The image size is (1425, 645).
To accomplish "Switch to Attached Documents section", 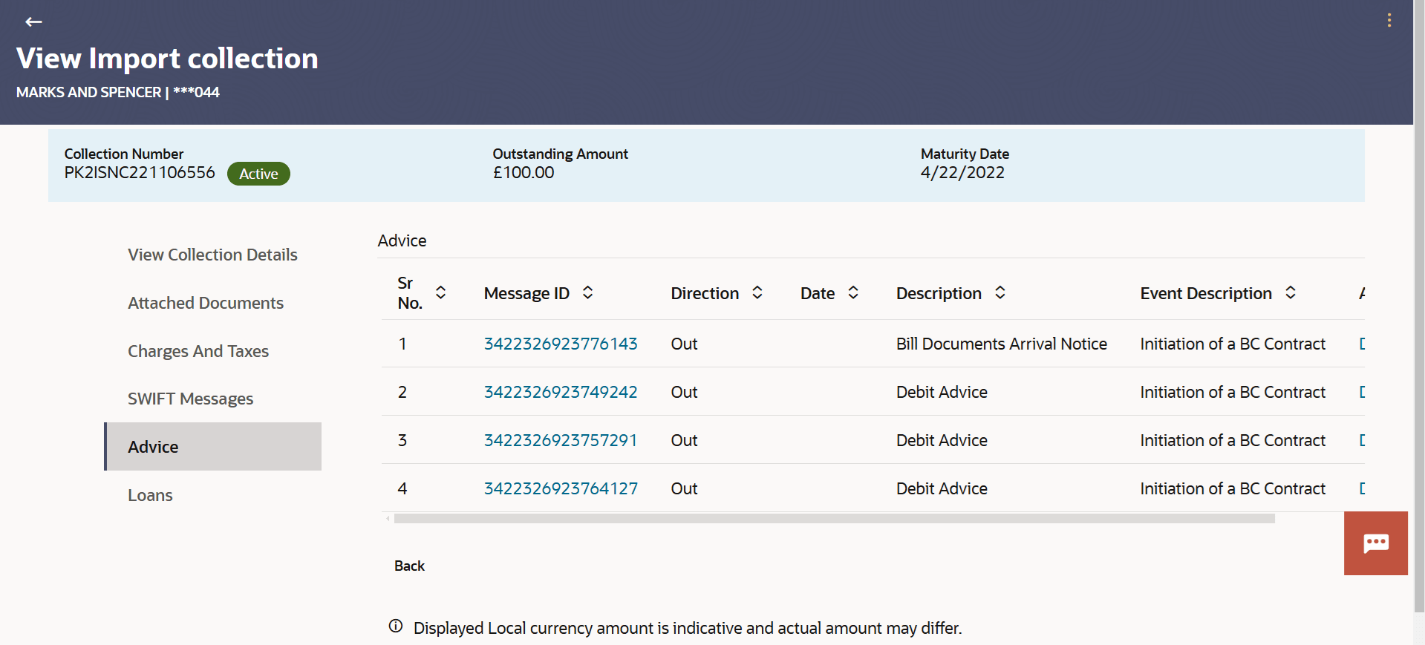I will [x=206, y=303].
